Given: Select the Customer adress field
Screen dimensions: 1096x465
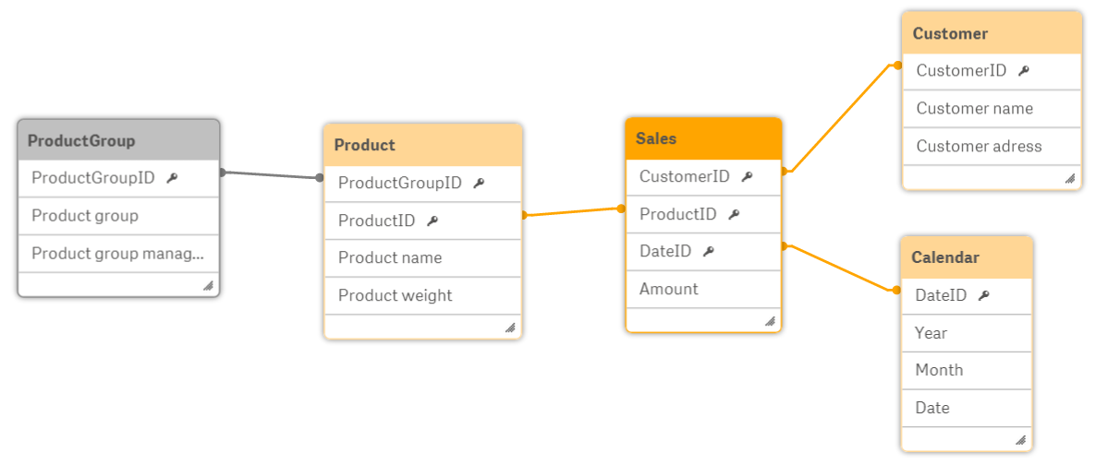Looking at the screenshot, I should 992,146.
